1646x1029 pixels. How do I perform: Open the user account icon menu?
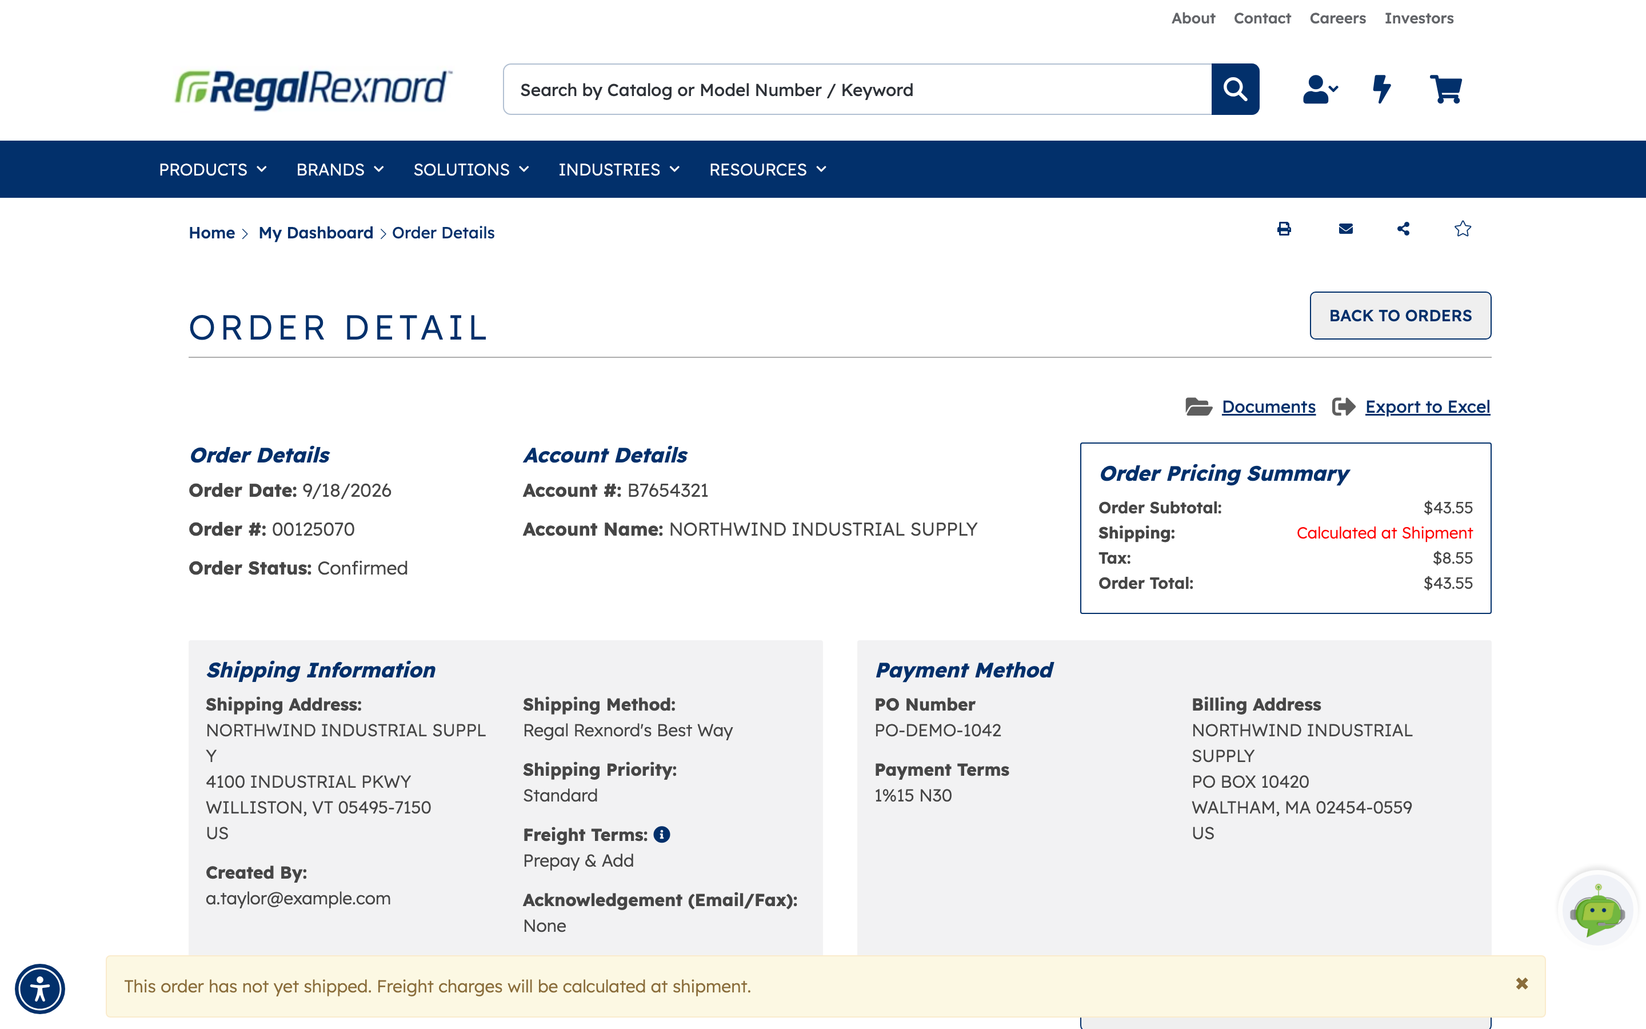point(1320,89)
